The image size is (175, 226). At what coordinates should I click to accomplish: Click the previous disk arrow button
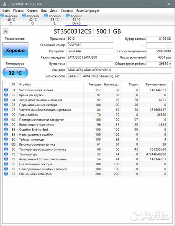5,31
